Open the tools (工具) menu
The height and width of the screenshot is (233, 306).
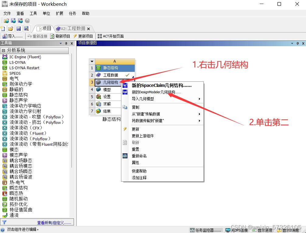(x=33, y=13)
